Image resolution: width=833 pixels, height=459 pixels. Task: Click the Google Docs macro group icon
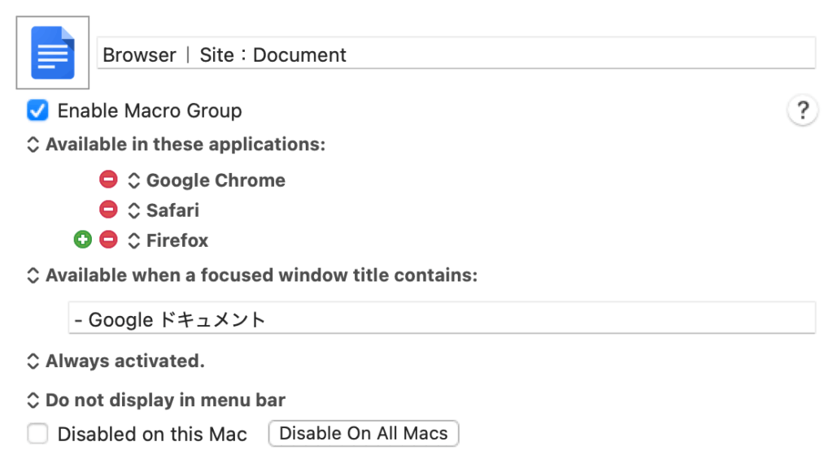[53, 53]
